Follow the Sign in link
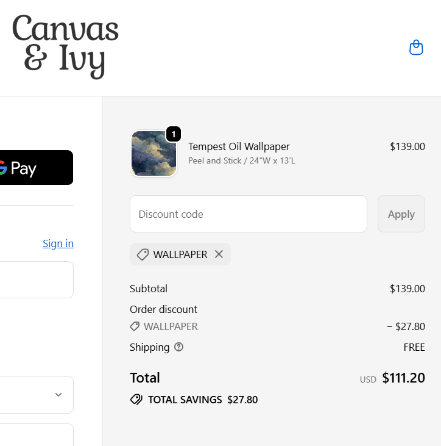Screen dimensions: 441x446 click(58, 243)
